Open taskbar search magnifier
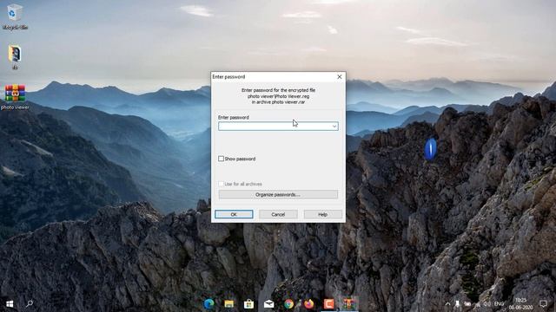Image resolution: width=556 pixels, height=312 pixels. (30, 303)
